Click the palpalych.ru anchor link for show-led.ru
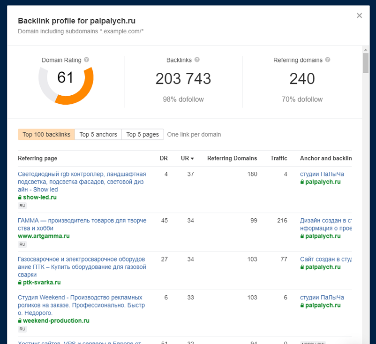Viewport: 376px width, 344px height. [x=323, y=182]
